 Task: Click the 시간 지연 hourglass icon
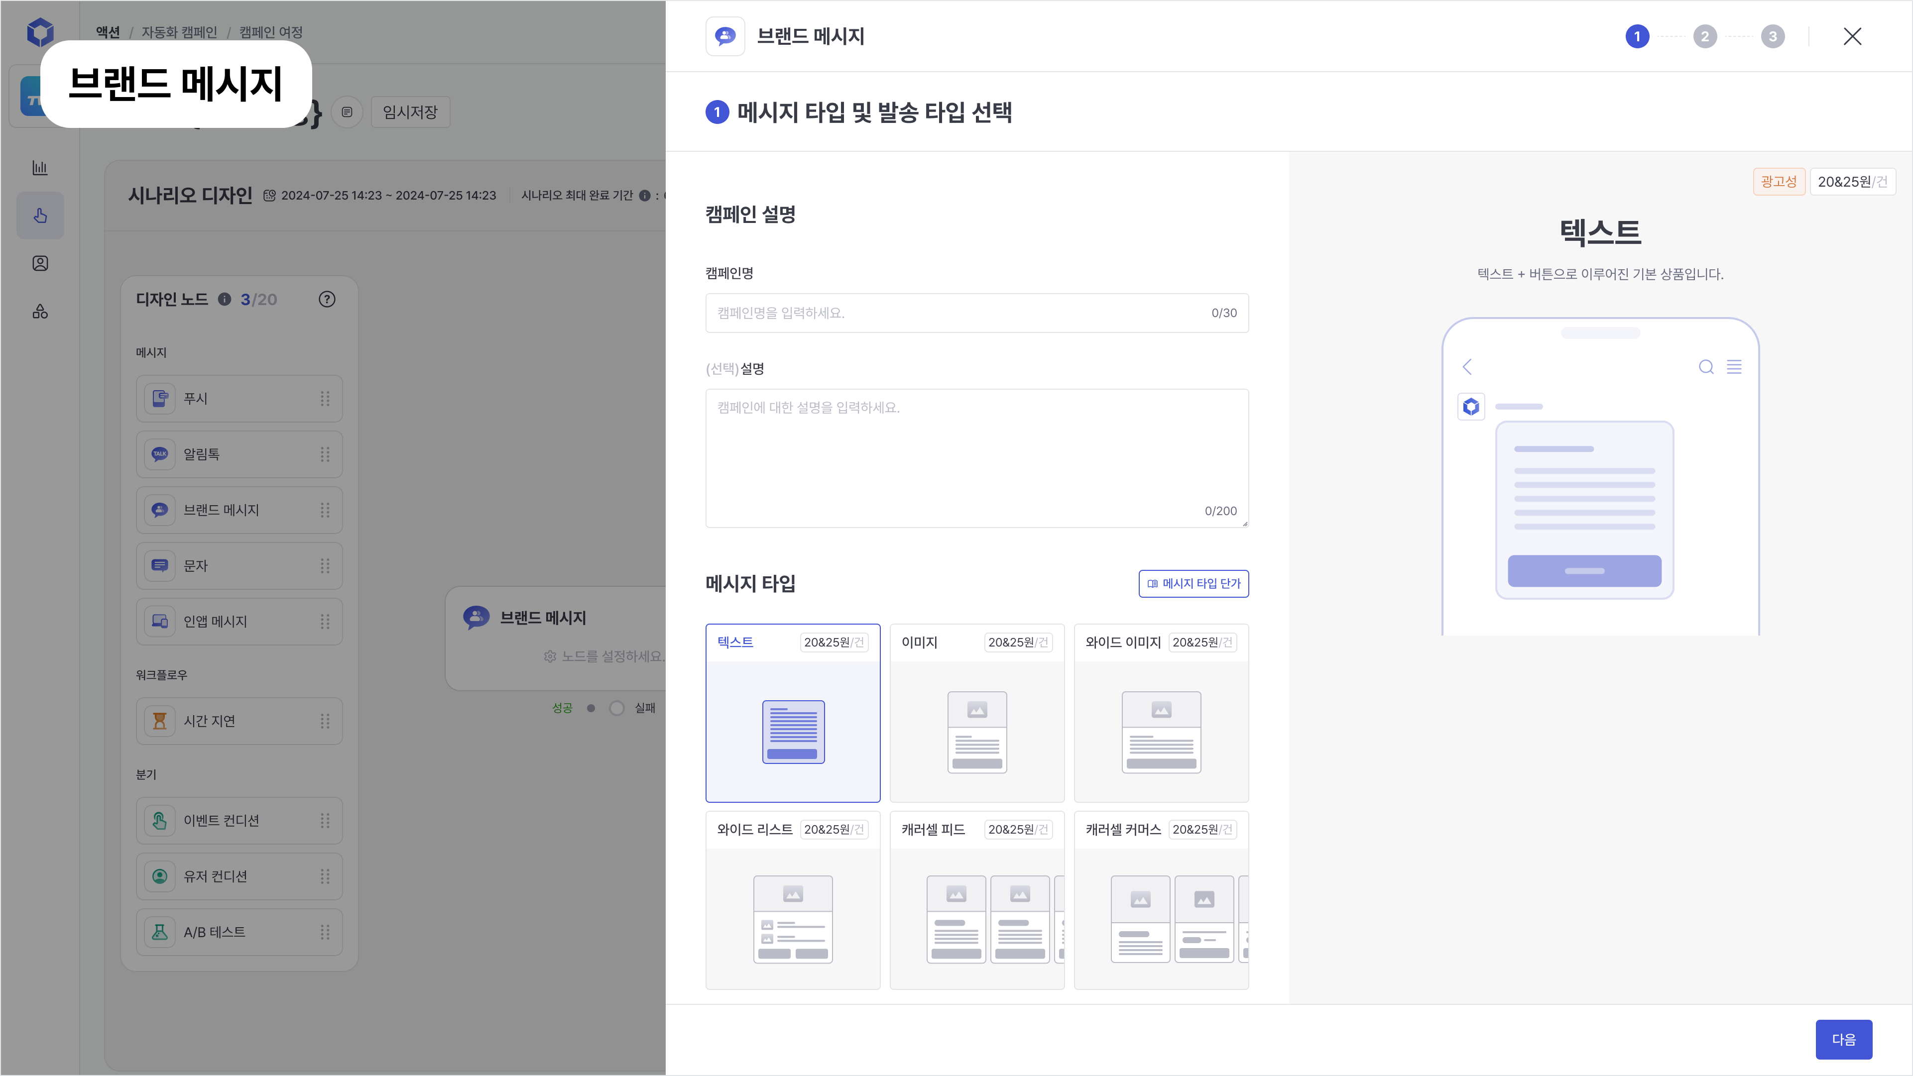pyautogui.click(x=160, y=721)
